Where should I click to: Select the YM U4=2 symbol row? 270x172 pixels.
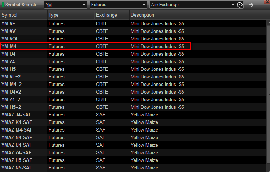tap(133, 92)
